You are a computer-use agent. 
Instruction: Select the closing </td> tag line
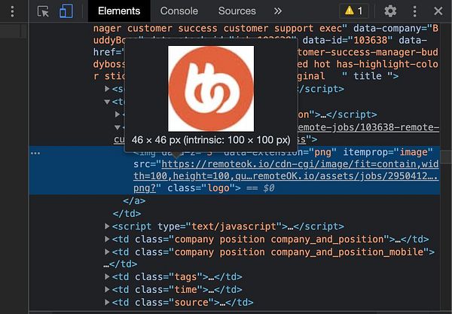[x=127, y=213]
